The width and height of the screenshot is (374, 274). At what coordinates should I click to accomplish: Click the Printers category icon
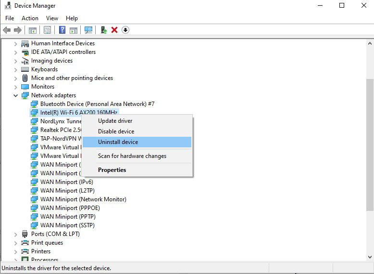25,251
